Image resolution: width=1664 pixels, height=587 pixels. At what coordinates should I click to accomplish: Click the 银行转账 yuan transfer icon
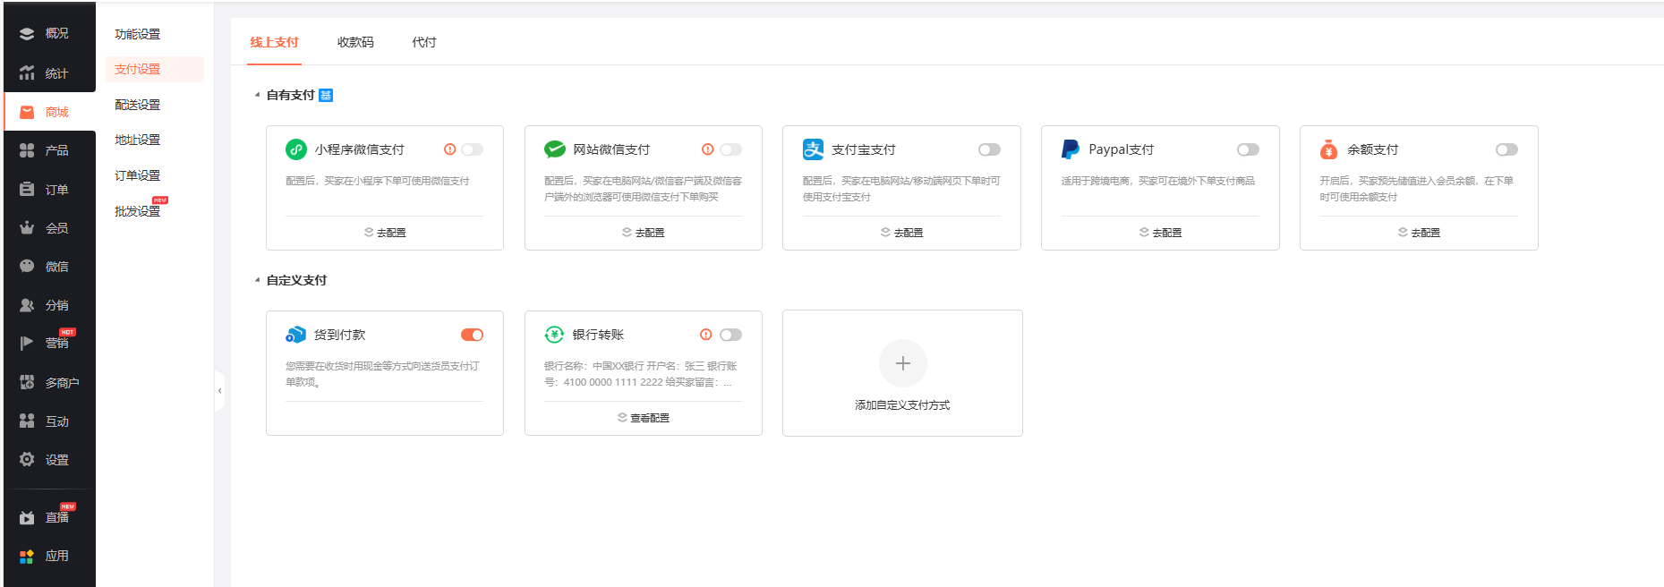point(555,335)
